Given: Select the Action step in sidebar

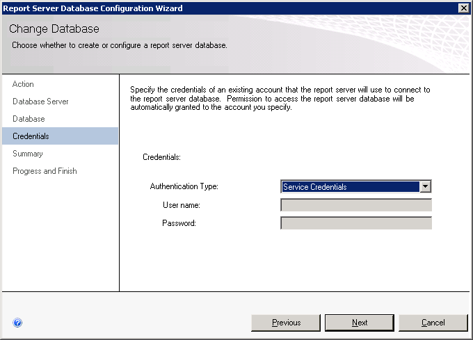Looking at the screenshot, I should (x=23, y=84).
